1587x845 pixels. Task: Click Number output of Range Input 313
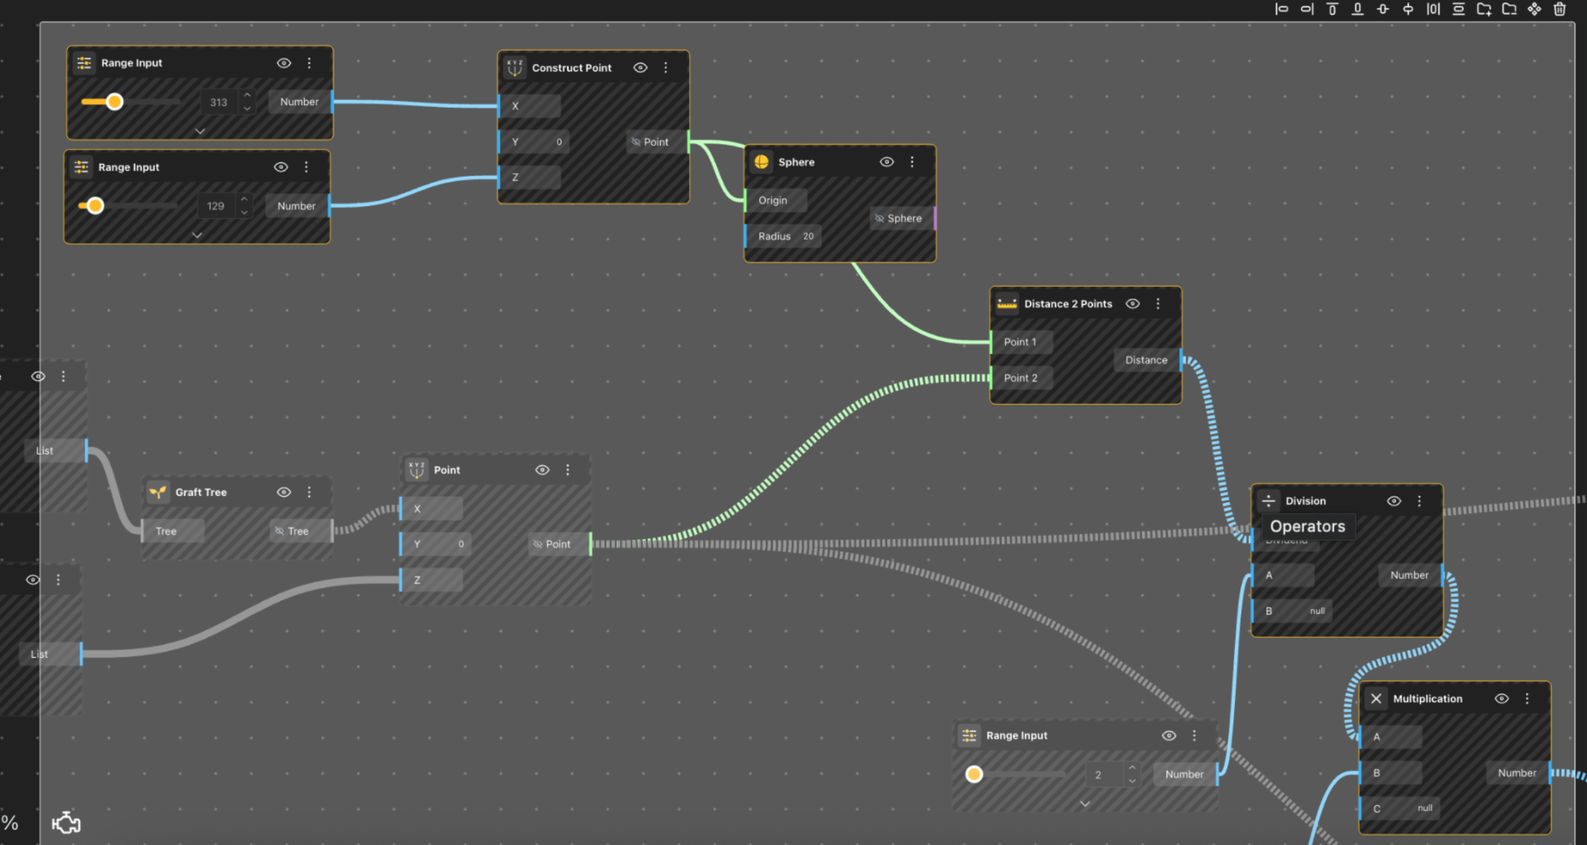[300, 102]
